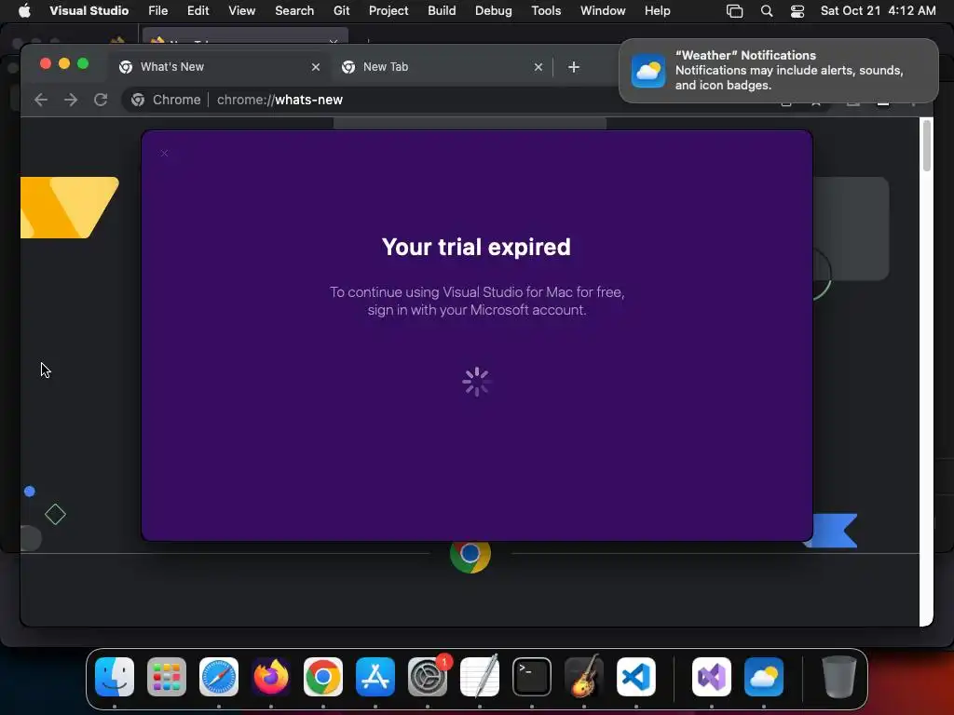Viewport: 954px width, 715px height.
Task: Open the Build menu
Action: (442, 10)
